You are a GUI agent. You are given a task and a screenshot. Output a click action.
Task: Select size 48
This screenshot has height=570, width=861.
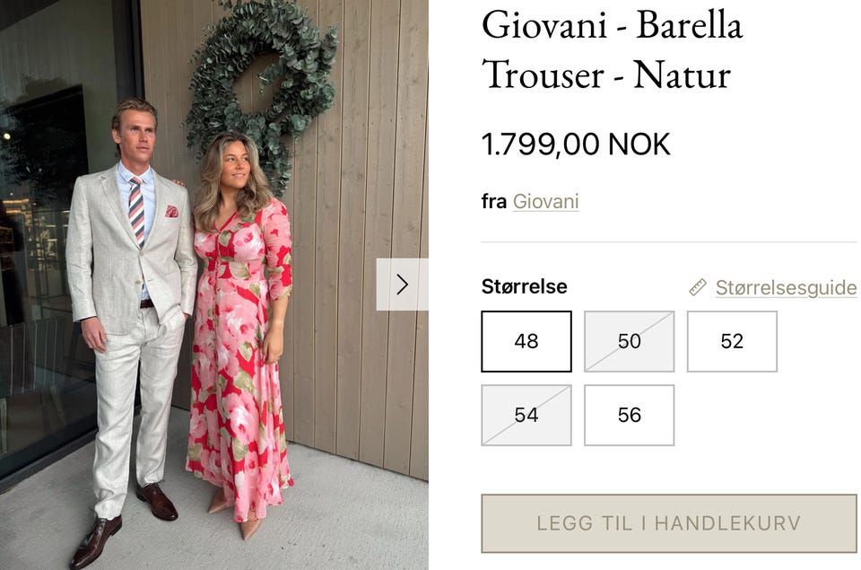pos(526,341)
